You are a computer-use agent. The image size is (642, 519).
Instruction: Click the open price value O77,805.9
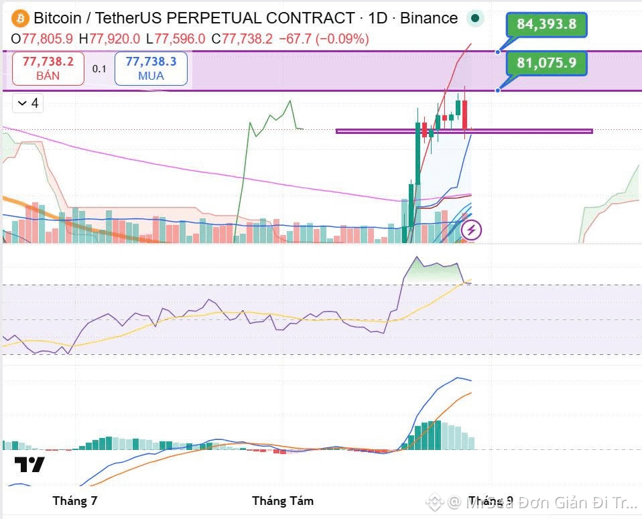[42, 39]
